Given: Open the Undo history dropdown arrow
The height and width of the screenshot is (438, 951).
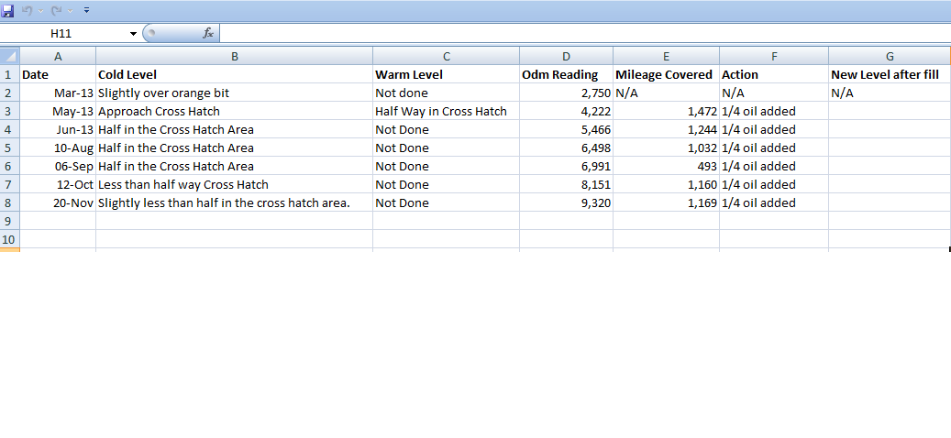Looking at the screenshot, I should click(40, 11).
